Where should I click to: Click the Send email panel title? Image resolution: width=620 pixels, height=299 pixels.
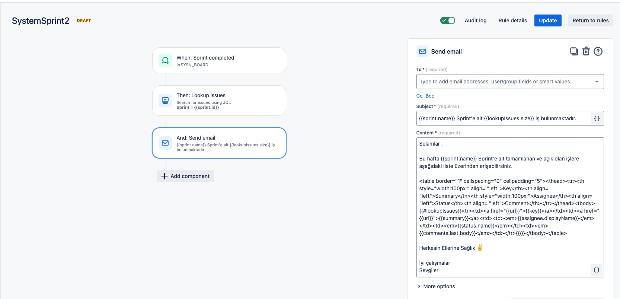tap(446, 51)
